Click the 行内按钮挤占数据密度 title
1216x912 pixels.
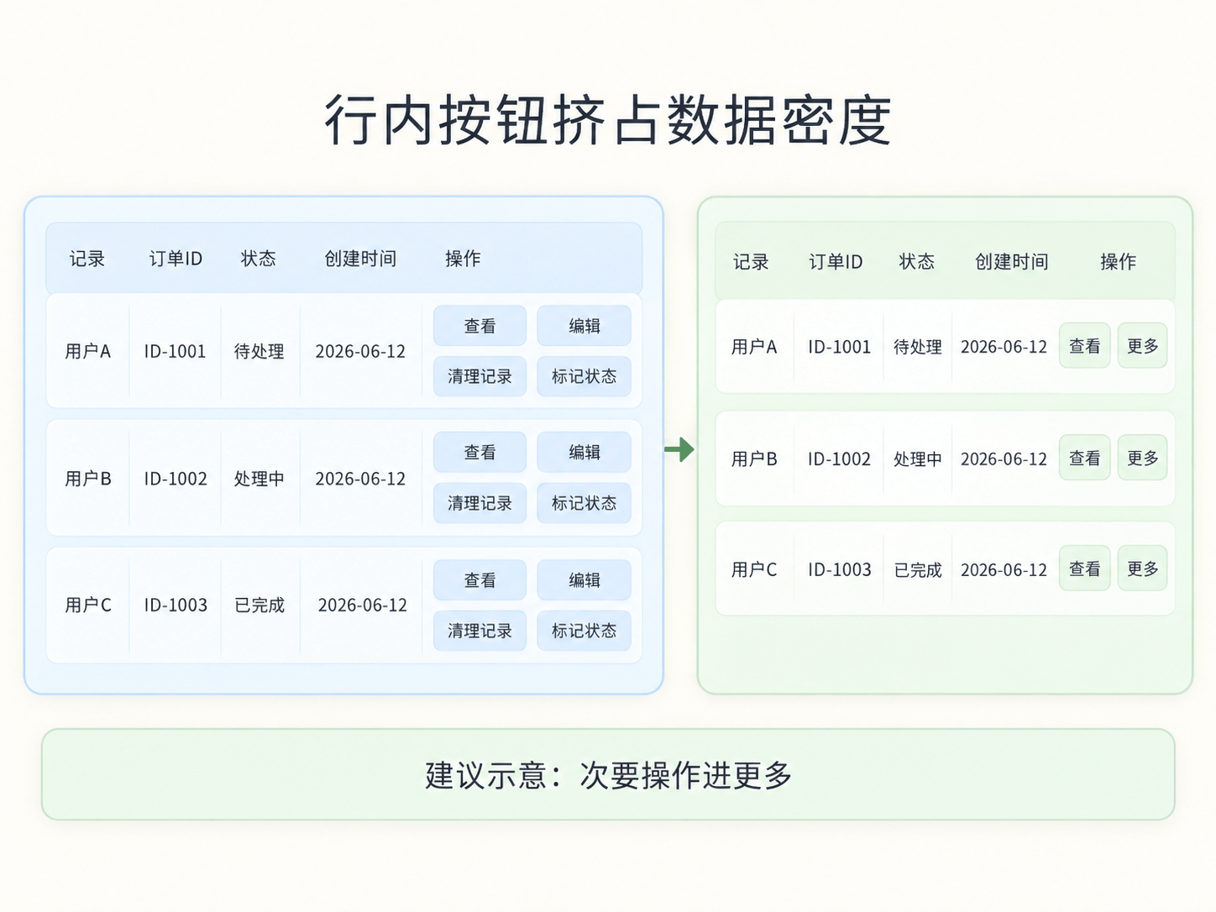[608, 121]
